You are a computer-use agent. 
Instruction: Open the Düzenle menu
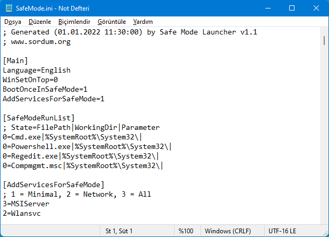[x=40, y=22]
